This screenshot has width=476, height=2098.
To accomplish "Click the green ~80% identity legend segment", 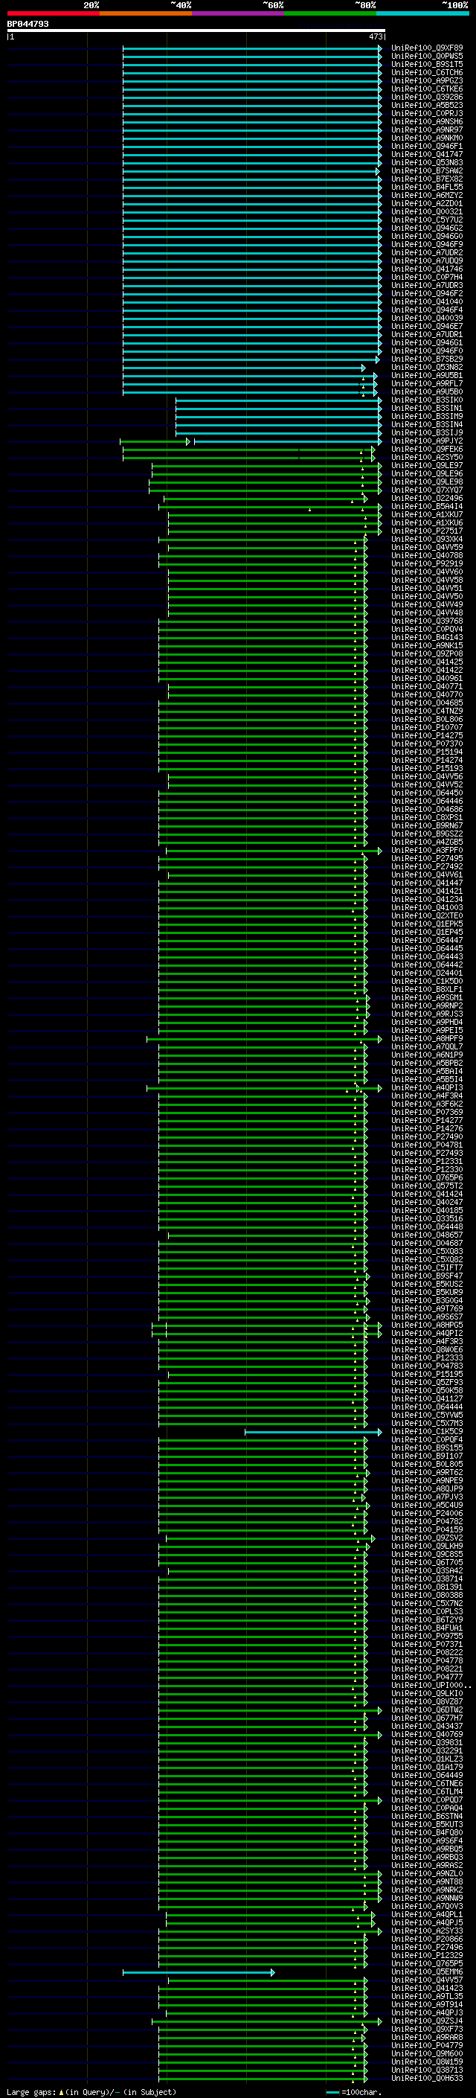I will tap(330, 13).
